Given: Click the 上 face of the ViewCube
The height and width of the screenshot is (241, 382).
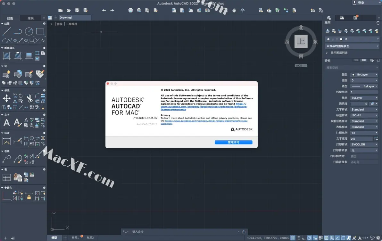Looking at the screenshot, I should (301, 42).
